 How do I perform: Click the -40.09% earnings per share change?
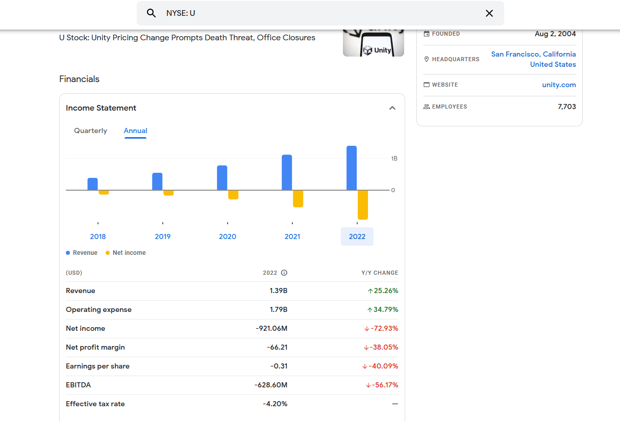click(x=380, y=366)
